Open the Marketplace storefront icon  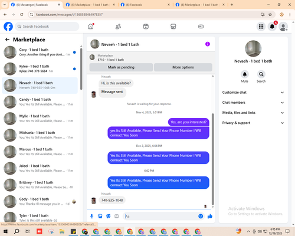[173, 27]
